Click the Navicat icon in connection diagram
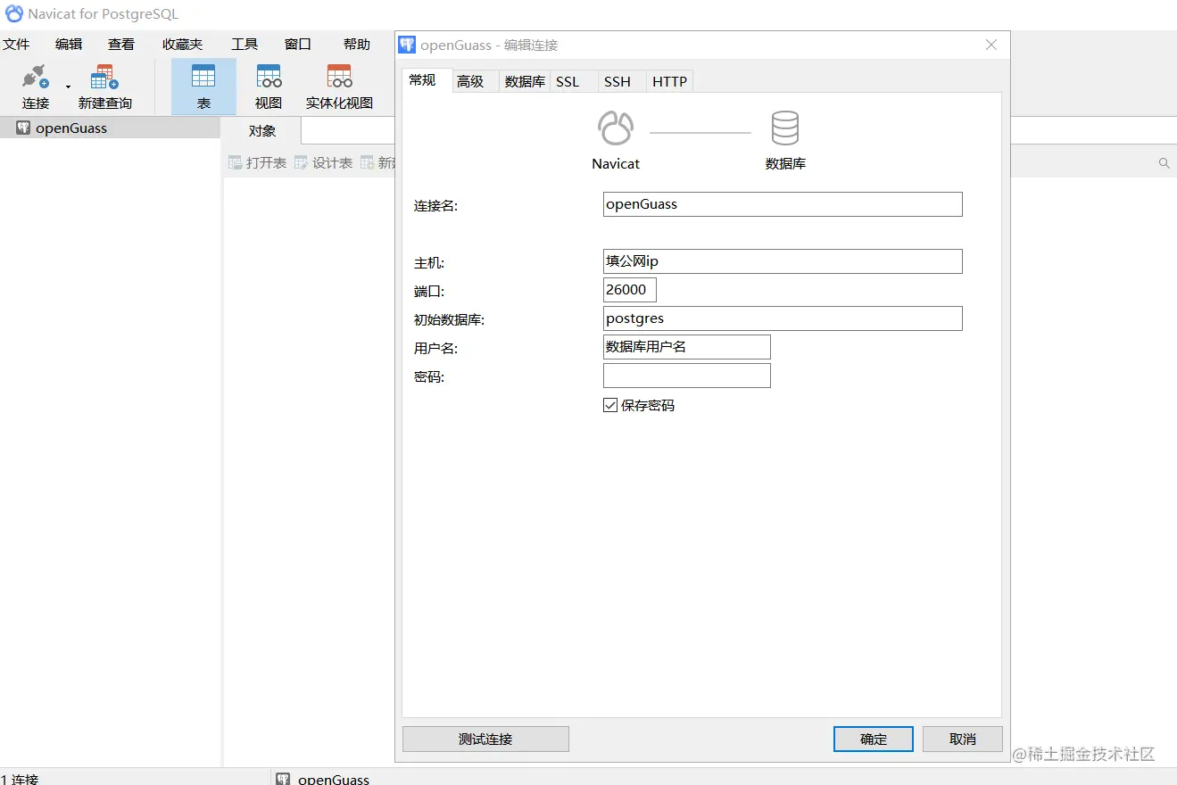Screen dimensions: 1177x785 click(x=616, y=128)
